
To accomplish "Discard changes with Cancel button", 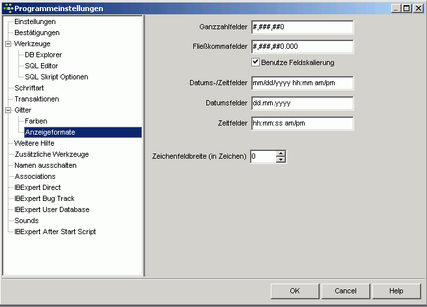I will coord(346,291).
